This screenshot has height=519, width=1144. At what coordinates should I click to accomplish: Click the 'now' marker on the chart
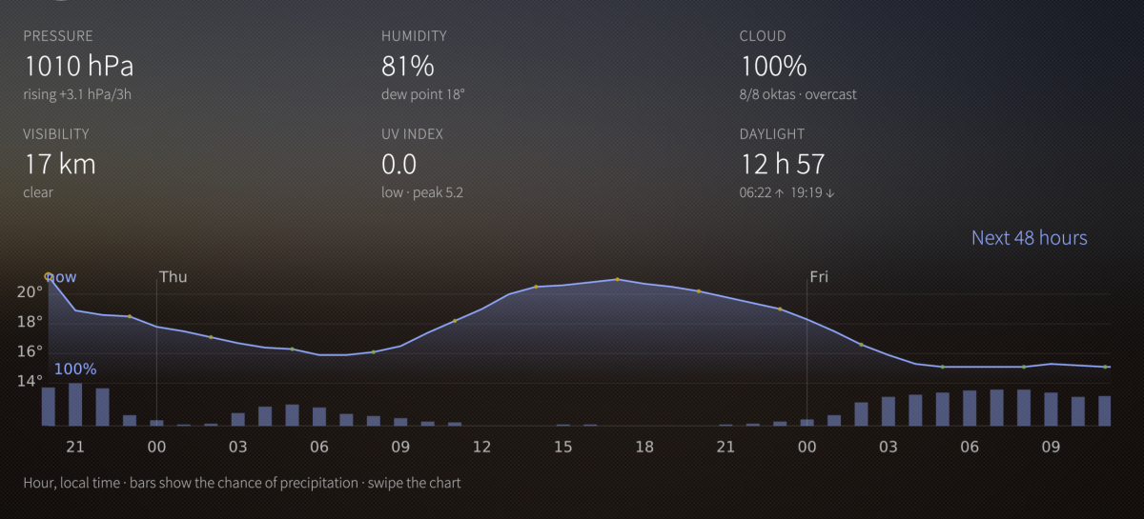tap(61, 277)
